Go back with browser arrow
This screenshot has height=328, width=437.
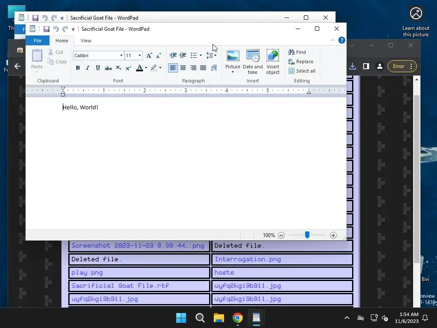pos(17,66)
